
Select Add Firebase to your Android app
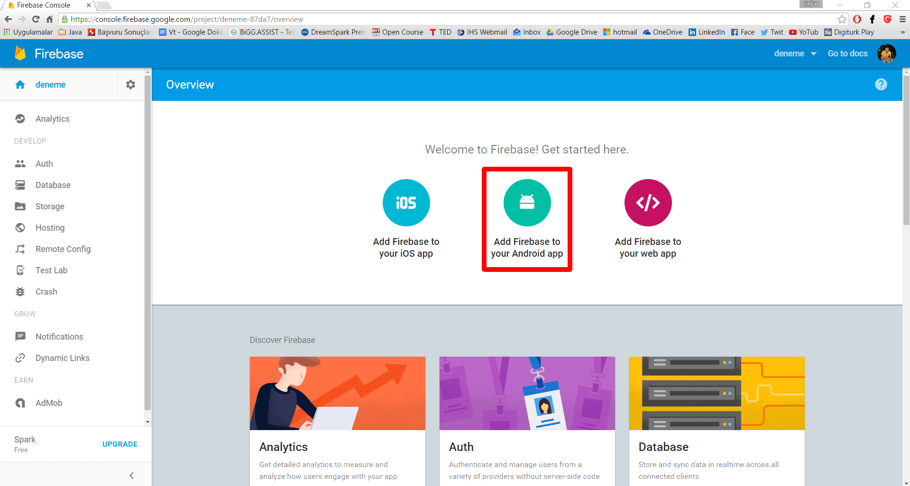pos(527,219)
